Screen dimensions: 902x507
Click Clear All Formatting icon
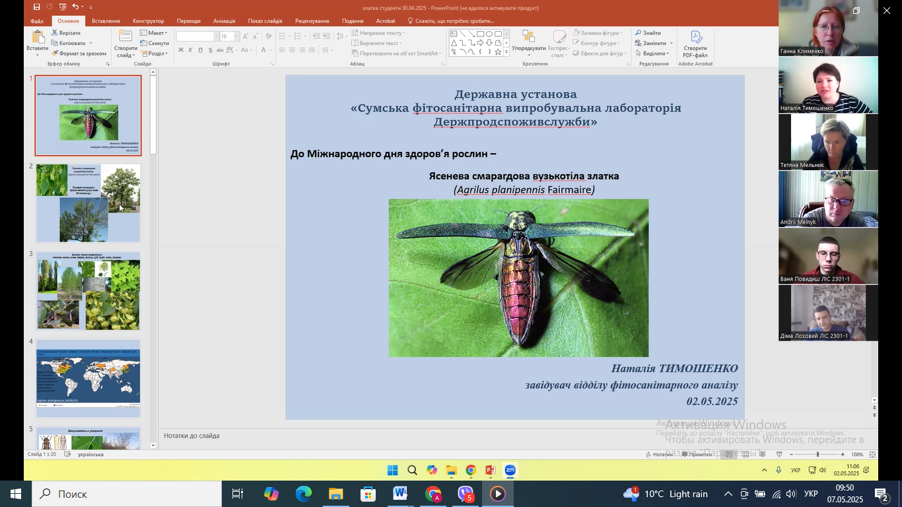coord(268,36)
